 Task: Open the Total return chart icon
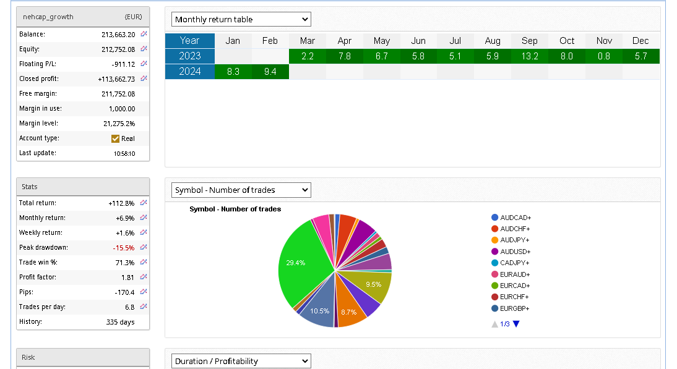click(144, 203)
